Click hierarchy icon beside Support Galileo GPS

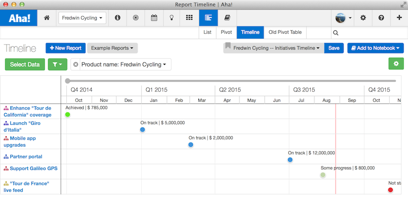click(6, 168)
